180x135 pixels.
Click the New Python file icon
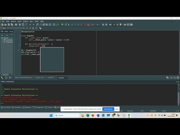pyautogui.click(x=2, y=25)
